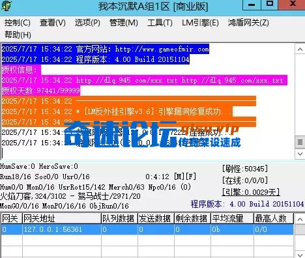Click the [M] indicator
Image resolution: width=305 pixels, height=258 pixels.
179,177
